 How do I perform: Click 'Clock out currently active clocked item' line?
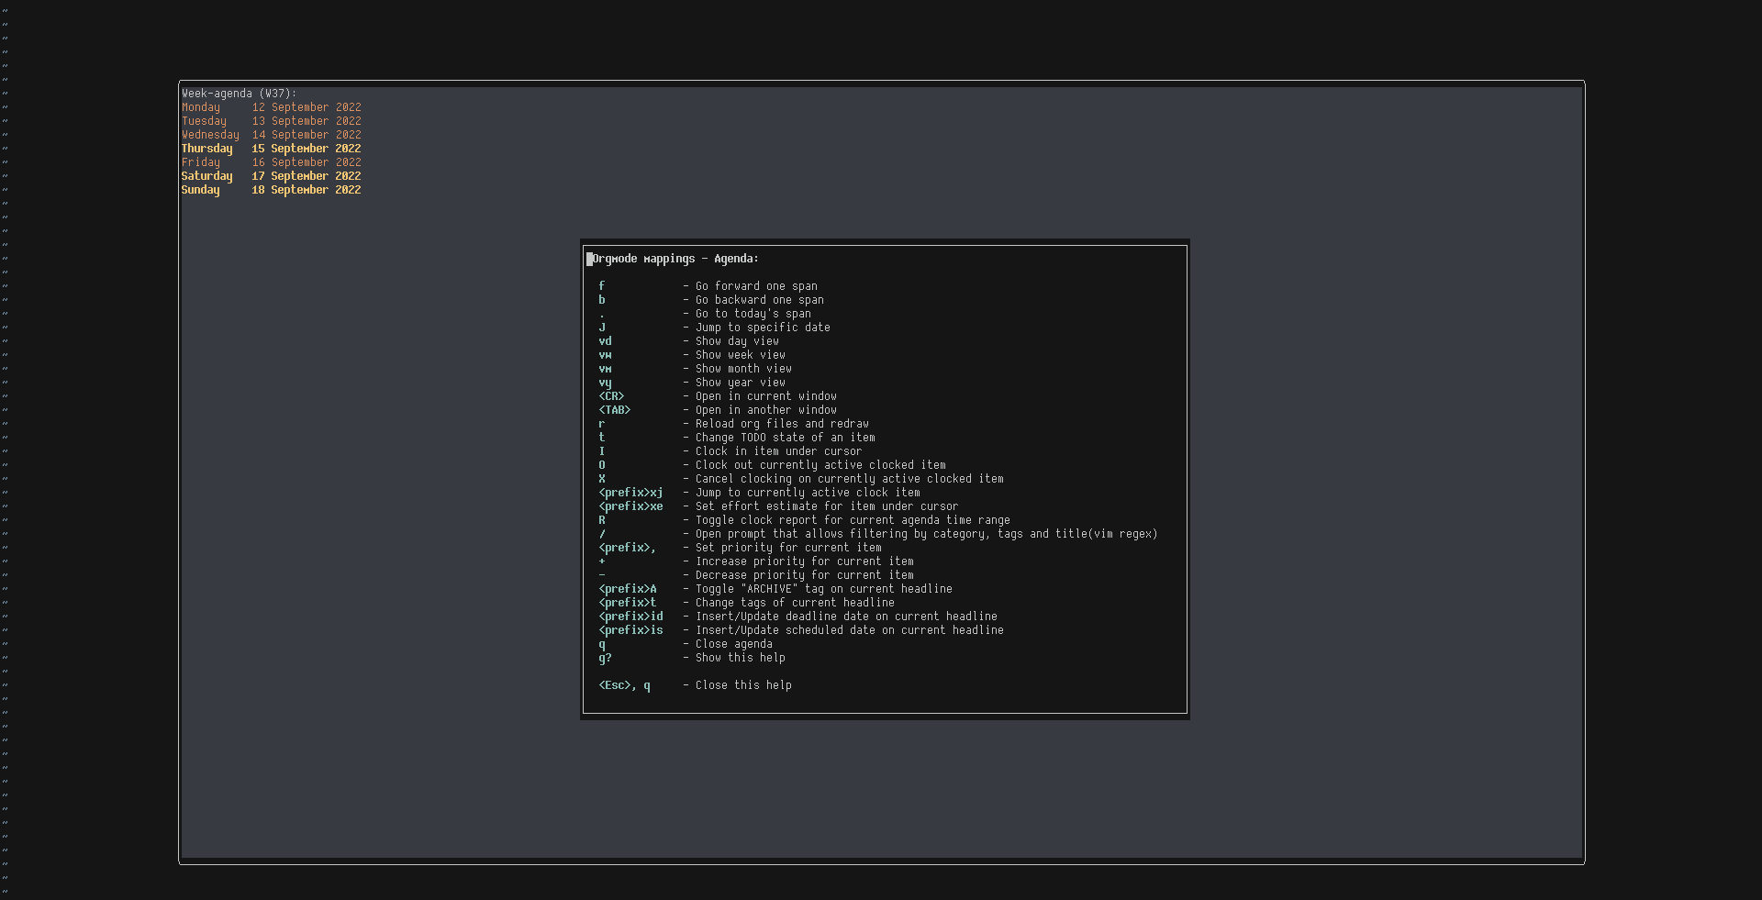pyautogui.click(x=772, y=465)
